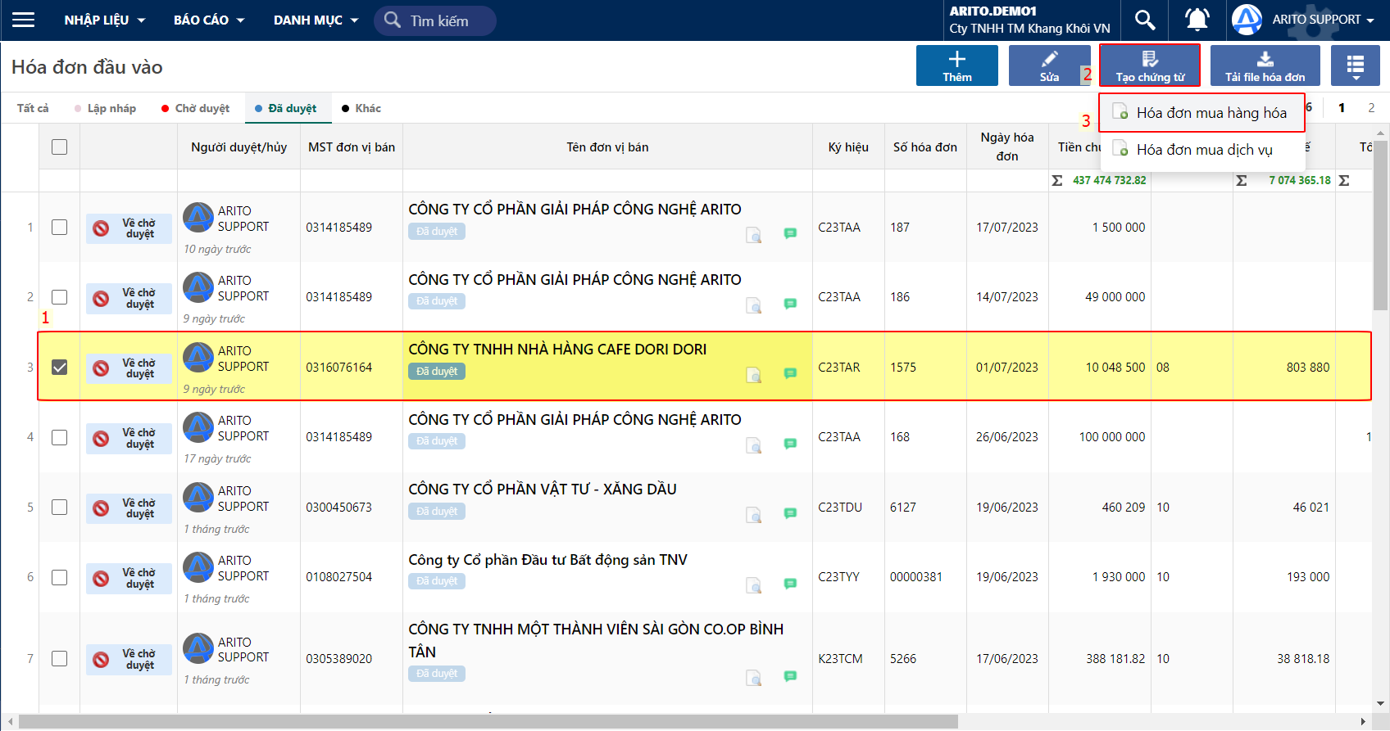The width and height of the screenshot is (1390, 731).
Task: Switch to the Chờ duyệt tab
Action: coord(195,108)
